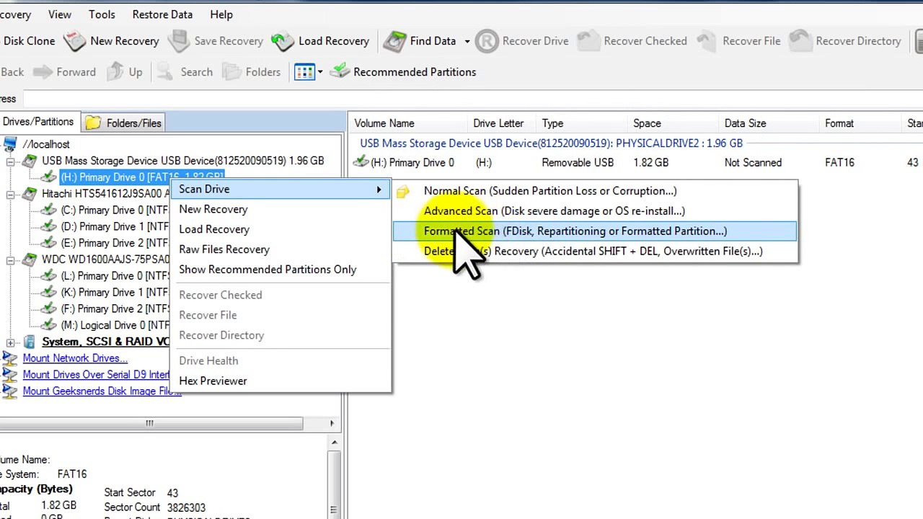Image resolution: width=923 pixels, height=519 pixels.
Task: Expand the System, SCSI & RAID node
Action: (10, 342)
